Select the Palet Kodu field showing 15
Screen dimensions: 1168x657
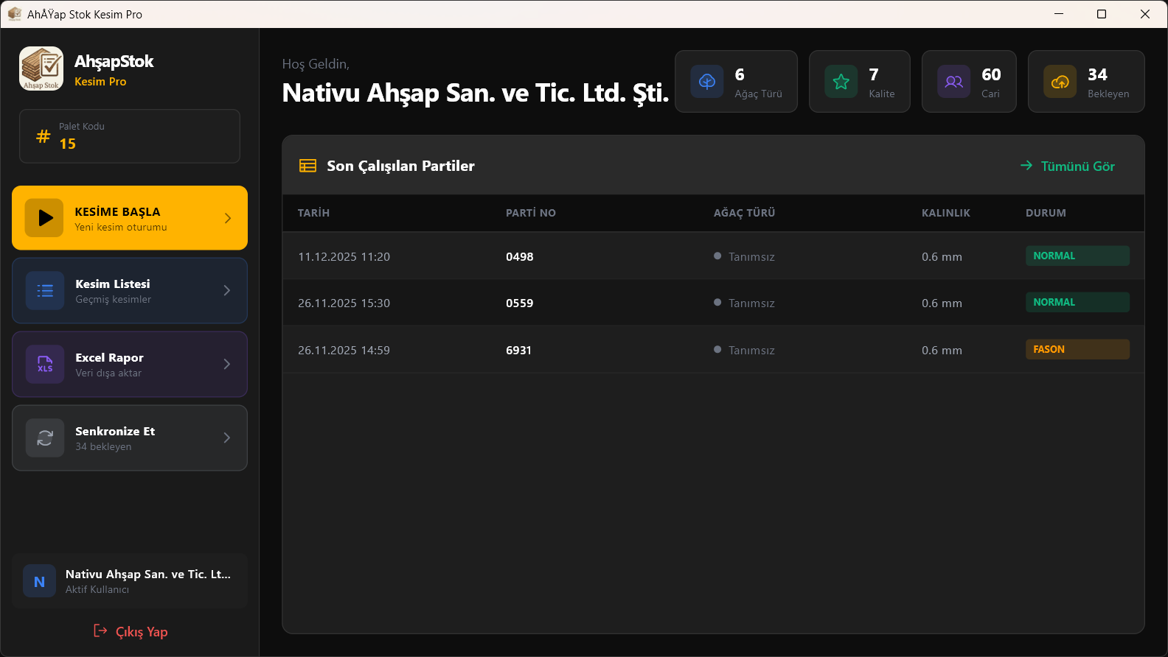tap(130, 136)
